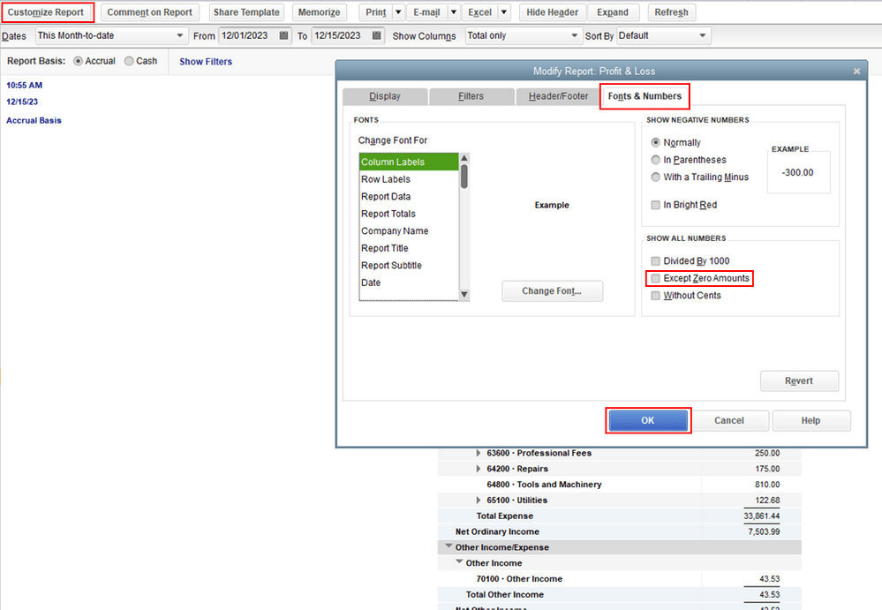Choose In Parentheses for negative numbers
Screen dimensions: 882x610
click(x=655, y=160)
